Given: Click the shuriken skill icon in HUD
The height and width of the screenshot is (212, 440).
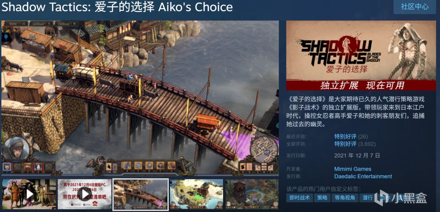Looking at the screenshot, I should point(138,166).
